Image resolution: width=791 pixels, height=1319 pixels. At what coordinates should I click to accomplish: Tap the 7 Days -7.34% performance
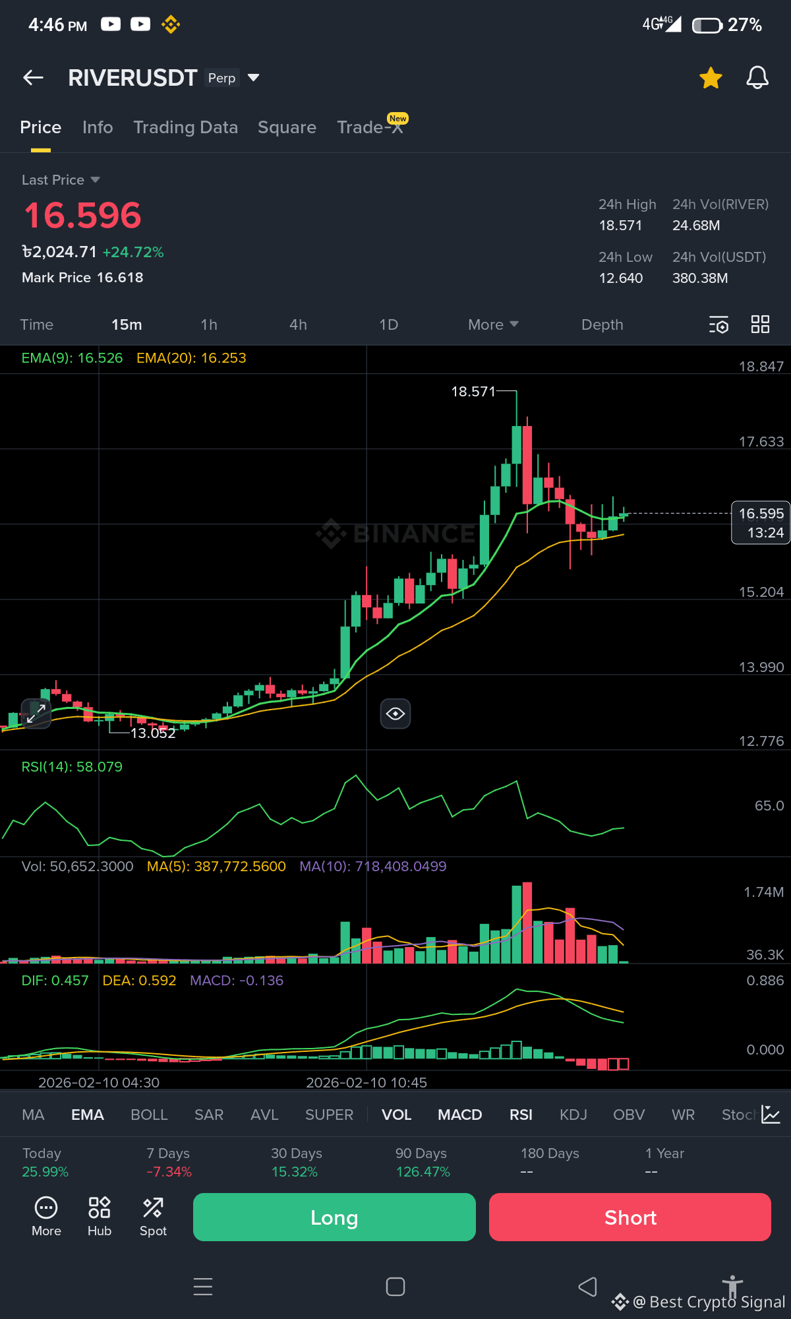click(169, 1162)
